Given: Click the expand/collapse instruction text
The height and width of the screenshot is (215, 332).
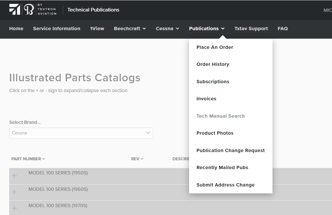Looking at the screenshot, I should pos(68,90).
